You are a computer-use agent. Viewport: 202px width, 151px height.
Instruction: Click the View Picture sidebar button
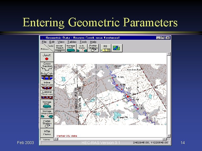pos(47,139)
